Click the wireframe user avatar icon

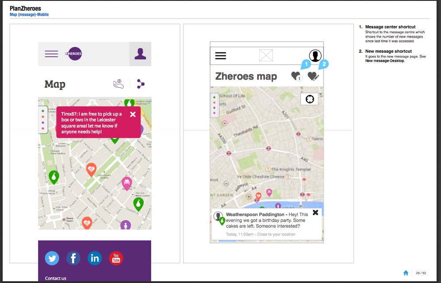[315, 56]
